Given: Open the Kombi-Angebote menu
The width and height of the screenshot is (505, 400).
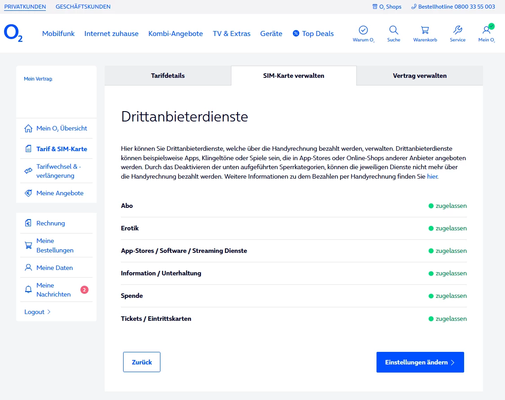Looking at the screenshot, I should (x=176, y=34).
